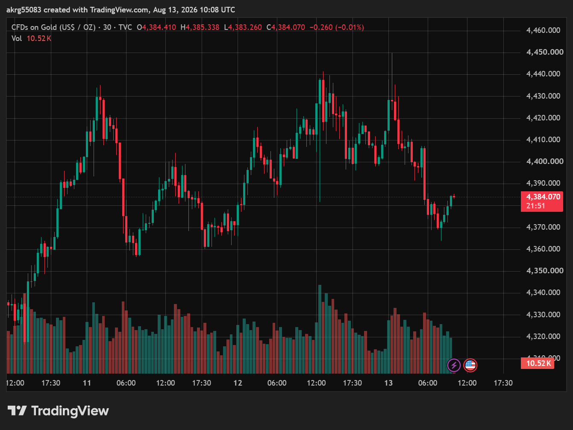Click the red current price label 4,384.070
This screenshot has height=430, width=573.
[x=542, y=201]
